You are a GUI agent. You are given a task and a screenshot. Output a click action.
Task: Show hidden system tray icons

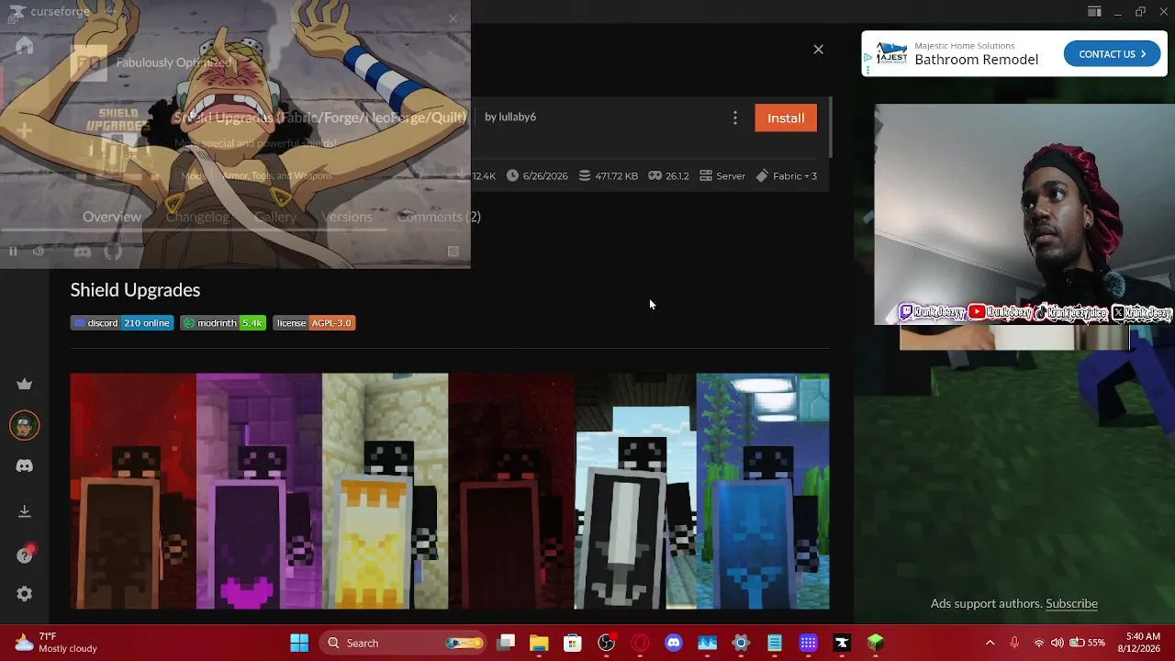click(990, 643)
